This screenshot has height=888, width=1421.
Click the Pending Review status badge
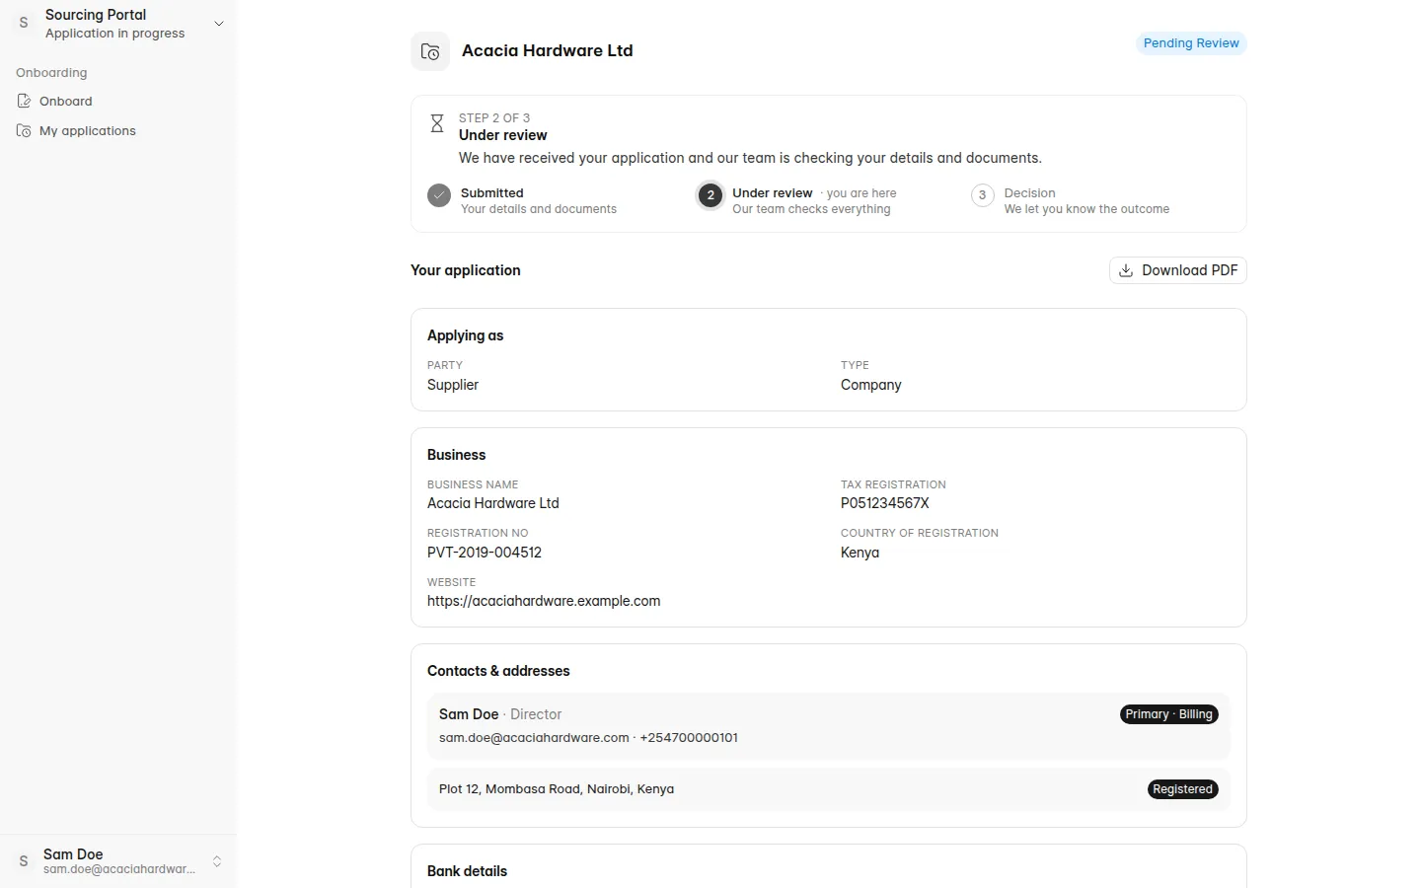point(1191,43)
